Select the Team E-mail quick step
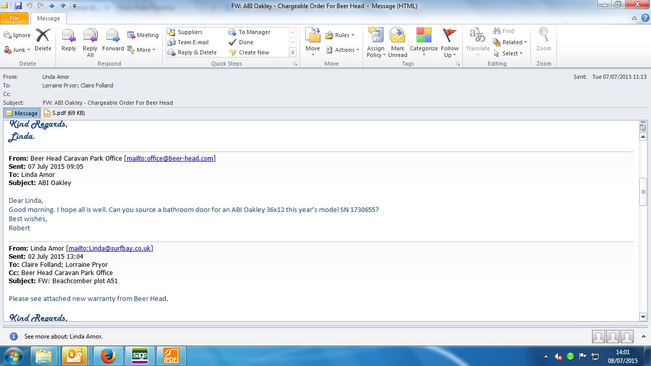Viewport: 651px width, 366px height. coord(193,42)
